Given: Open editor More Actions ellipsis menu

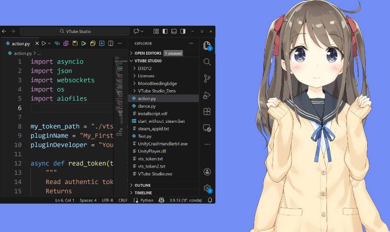Looking at the screenshot, I should pyautogui.click(x=120, y=43).
